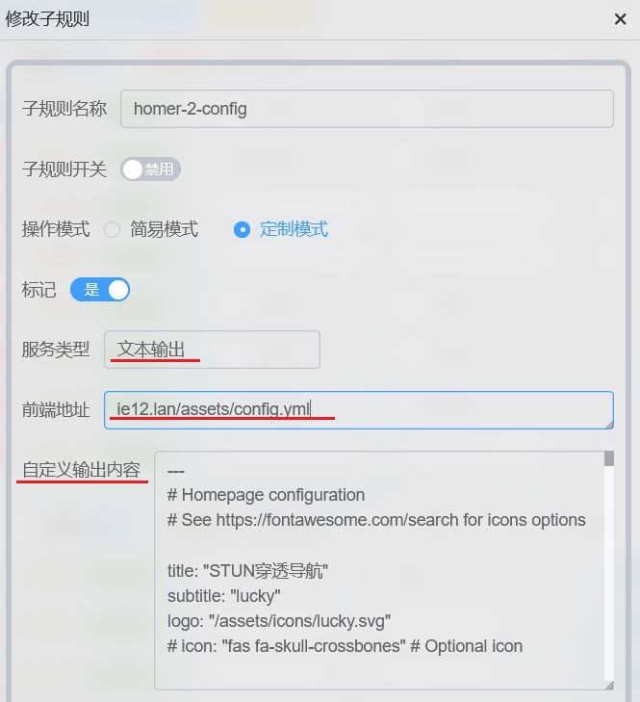Click the 自定义输出内容 label
Image resolution: width=640 pixels, height=702 pixels.
tap(82, 470)
